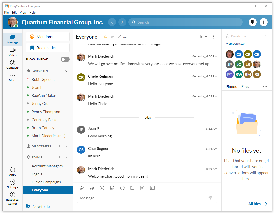Open Brian Gateley conversation

tap(48, 128)
